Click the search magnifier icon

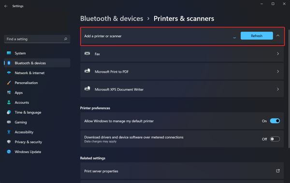point(66,39)
